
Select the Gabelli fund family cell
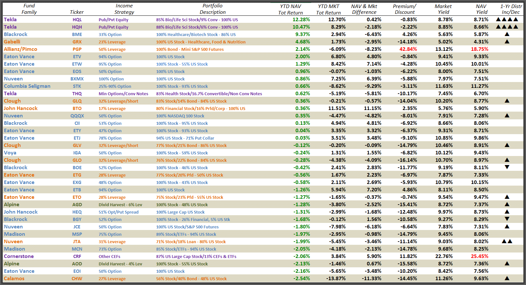pyautogui.click(x=12, y=42)
